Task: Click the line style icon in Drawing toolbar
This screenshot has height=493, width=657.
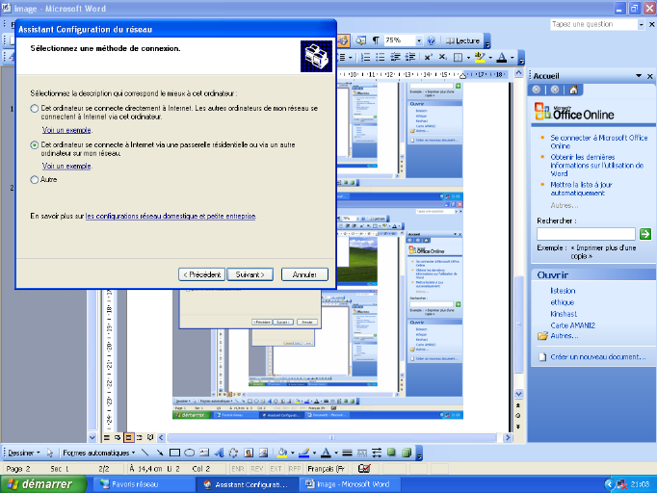Action: (x=347, y=453)
